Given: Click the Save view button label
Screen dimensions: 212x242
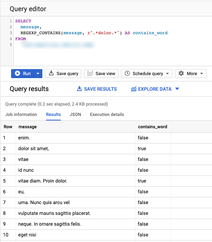Looking at the screenshot, I should 105,74.
